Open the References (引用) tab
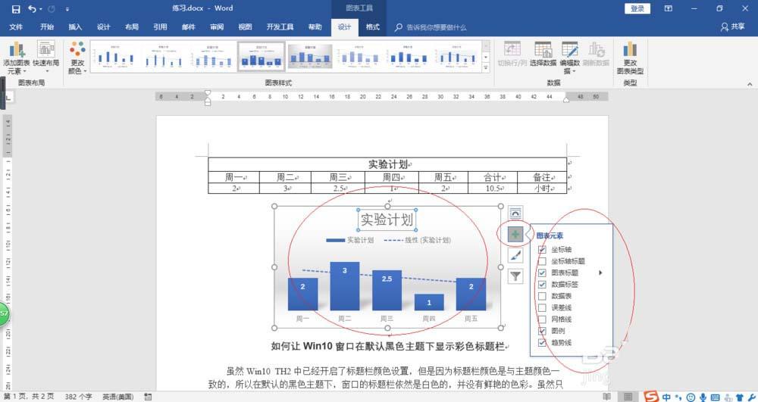The image size is (758, 402). point(160,27)
